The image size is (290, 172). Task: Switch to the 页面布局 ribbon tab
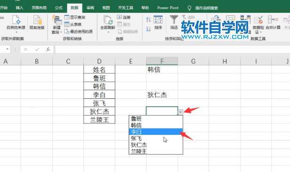[39, 8]
